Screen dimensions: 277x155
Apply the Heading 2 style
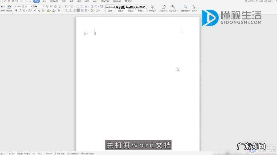(x=130, y=8)
